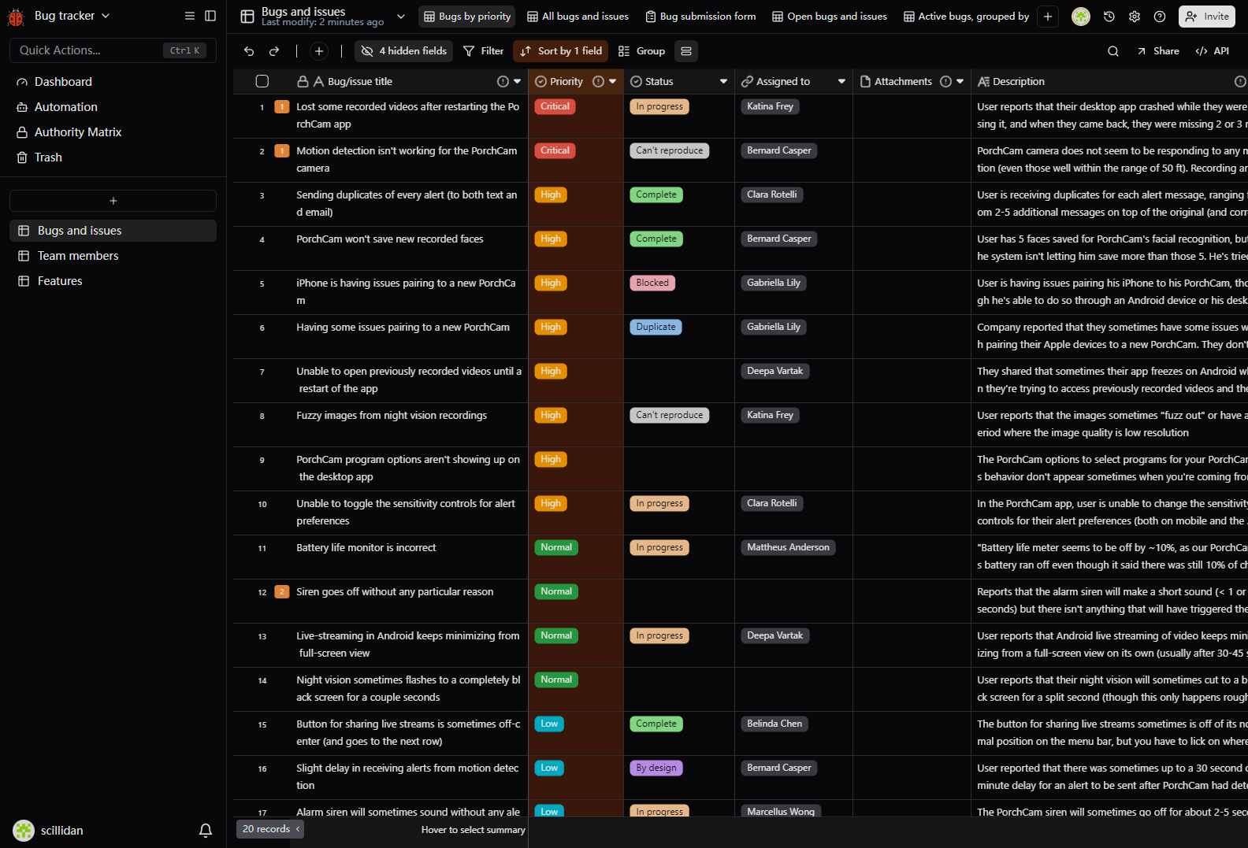Open notifications bell icon
Viewport: 1248px width, 848px height.
click(206, 831)
